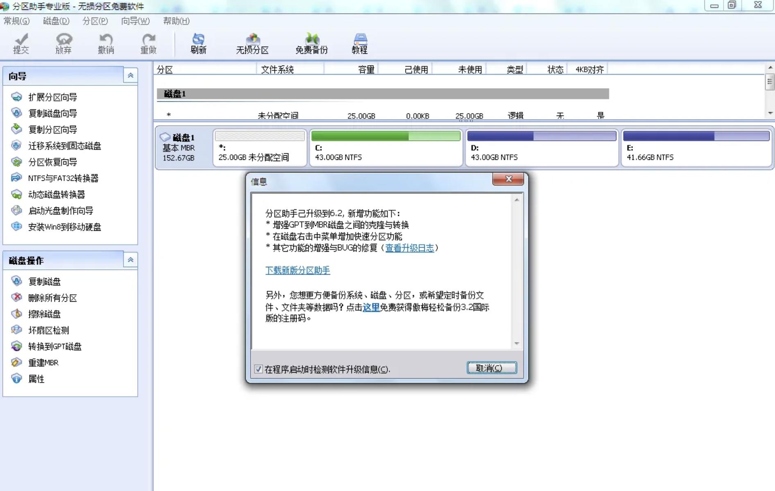Image resolution: width=775 pixels, height=491 pixels.
Task: Launch the 复制分区向导 wizard icon
Action: [x=16, y=129]
